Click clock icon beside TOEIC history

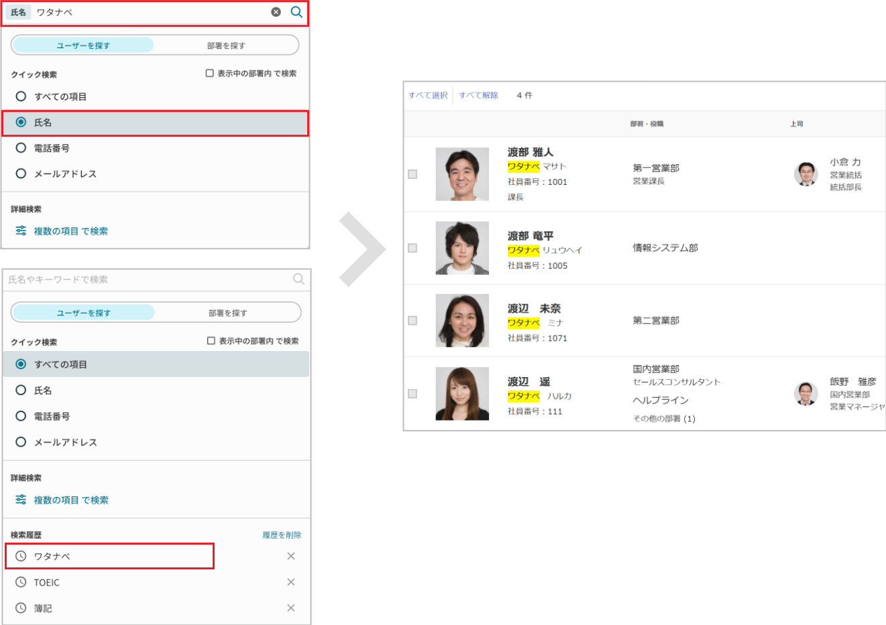click(x=21, y=582)
